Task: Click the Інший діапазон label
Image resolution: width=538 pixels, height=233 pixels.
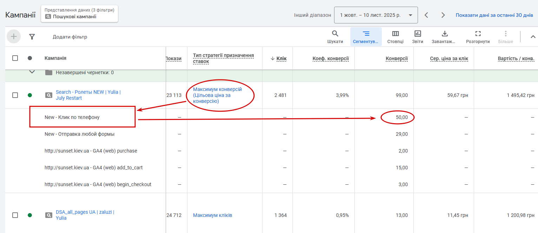Action: [312, 15]
